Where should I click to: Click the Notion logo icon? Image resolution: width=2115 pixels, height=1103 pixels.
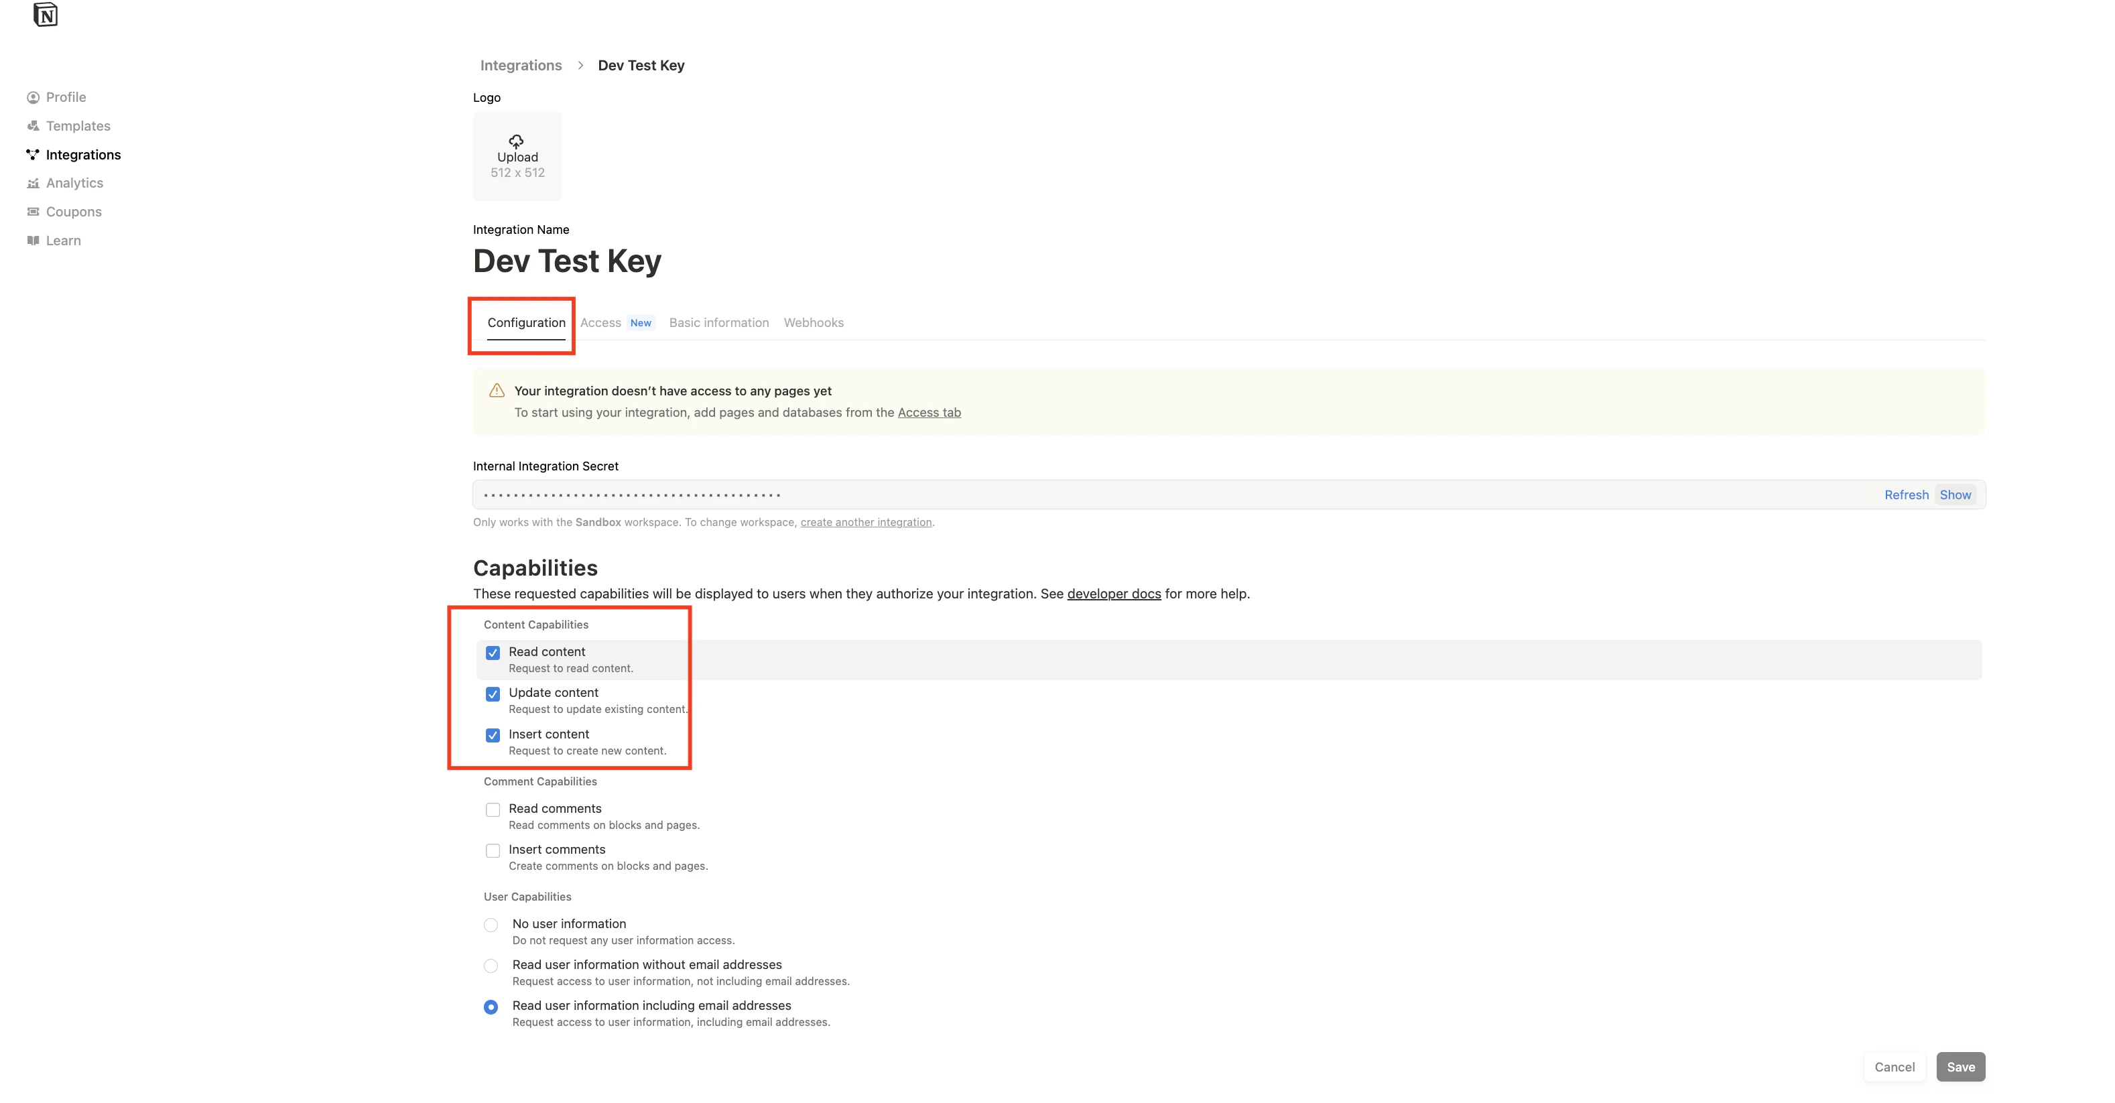coord(46,14)
